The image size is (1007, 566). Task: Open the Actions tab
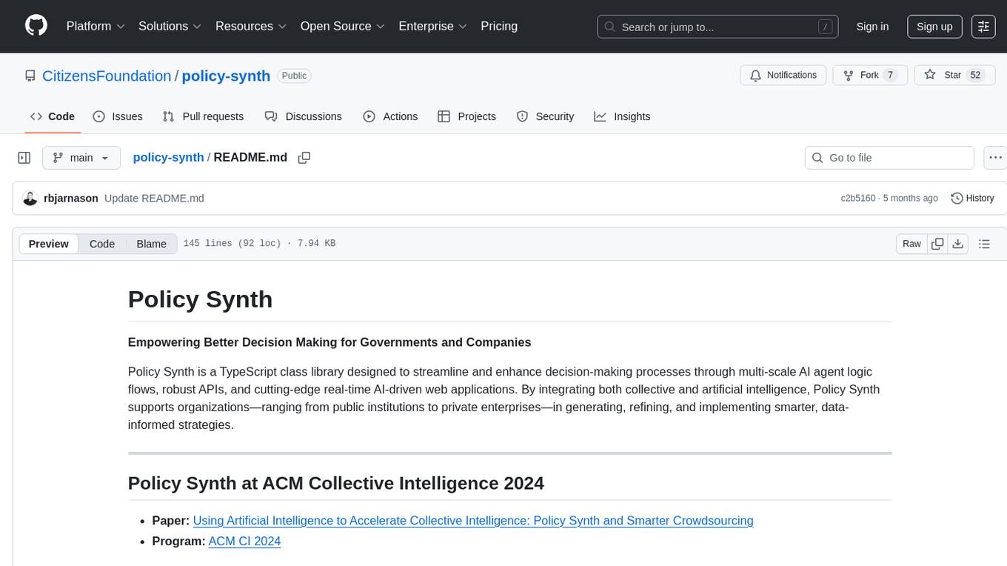(x=390, y=116)
